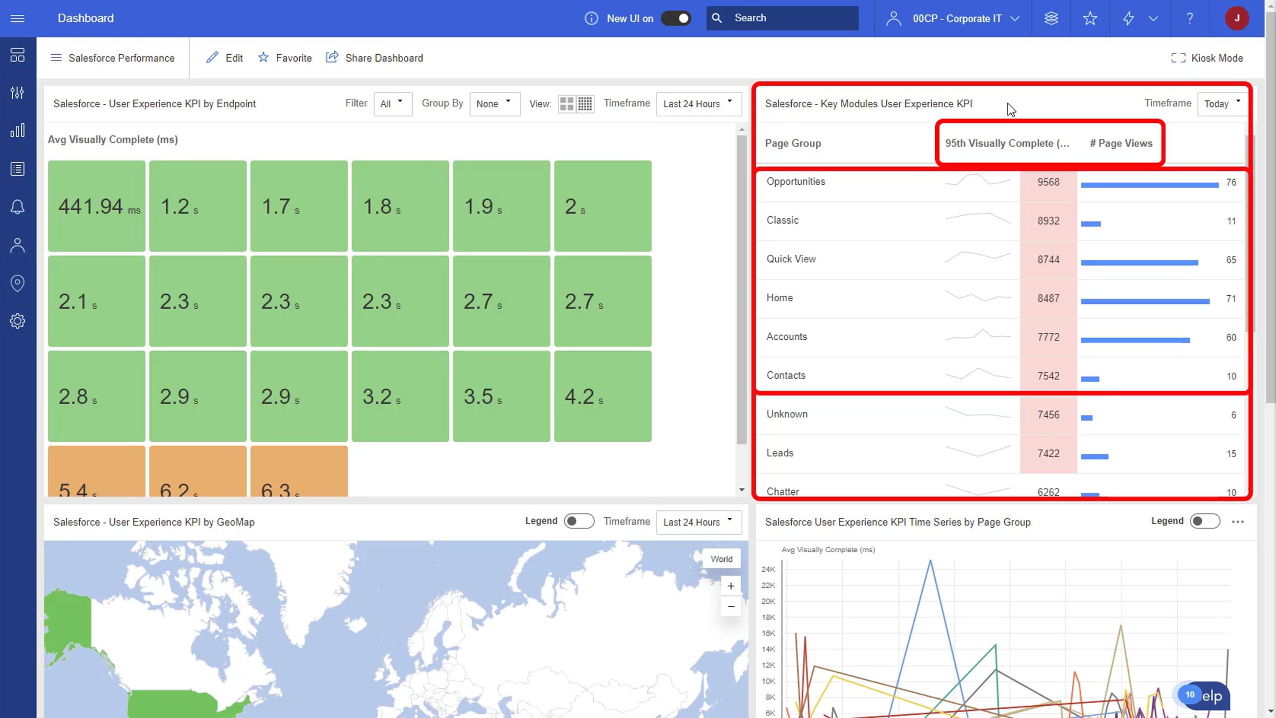Viewport: 1276px width, 718px height.
Task: Click the lightning bolt icon in header
Action: point(1128,19)
